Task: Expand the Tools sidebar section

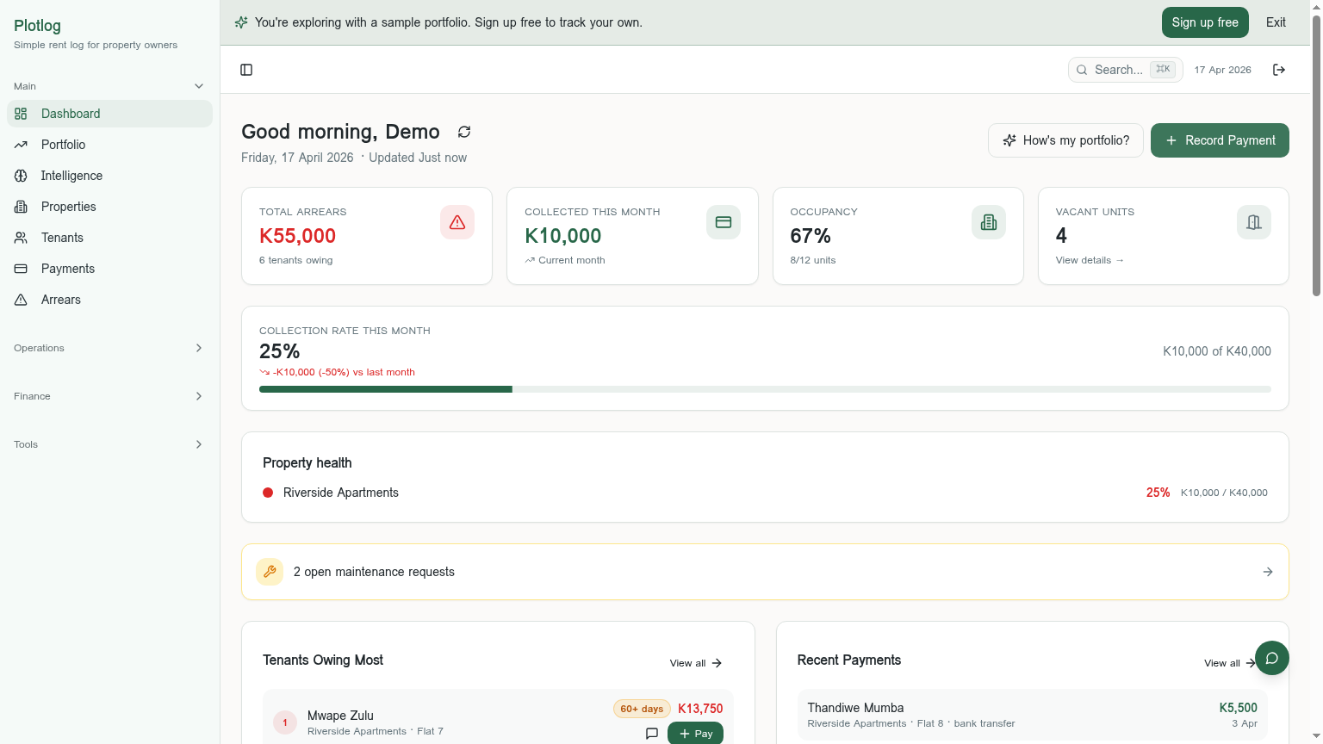Action: click(x=109, y=444)
